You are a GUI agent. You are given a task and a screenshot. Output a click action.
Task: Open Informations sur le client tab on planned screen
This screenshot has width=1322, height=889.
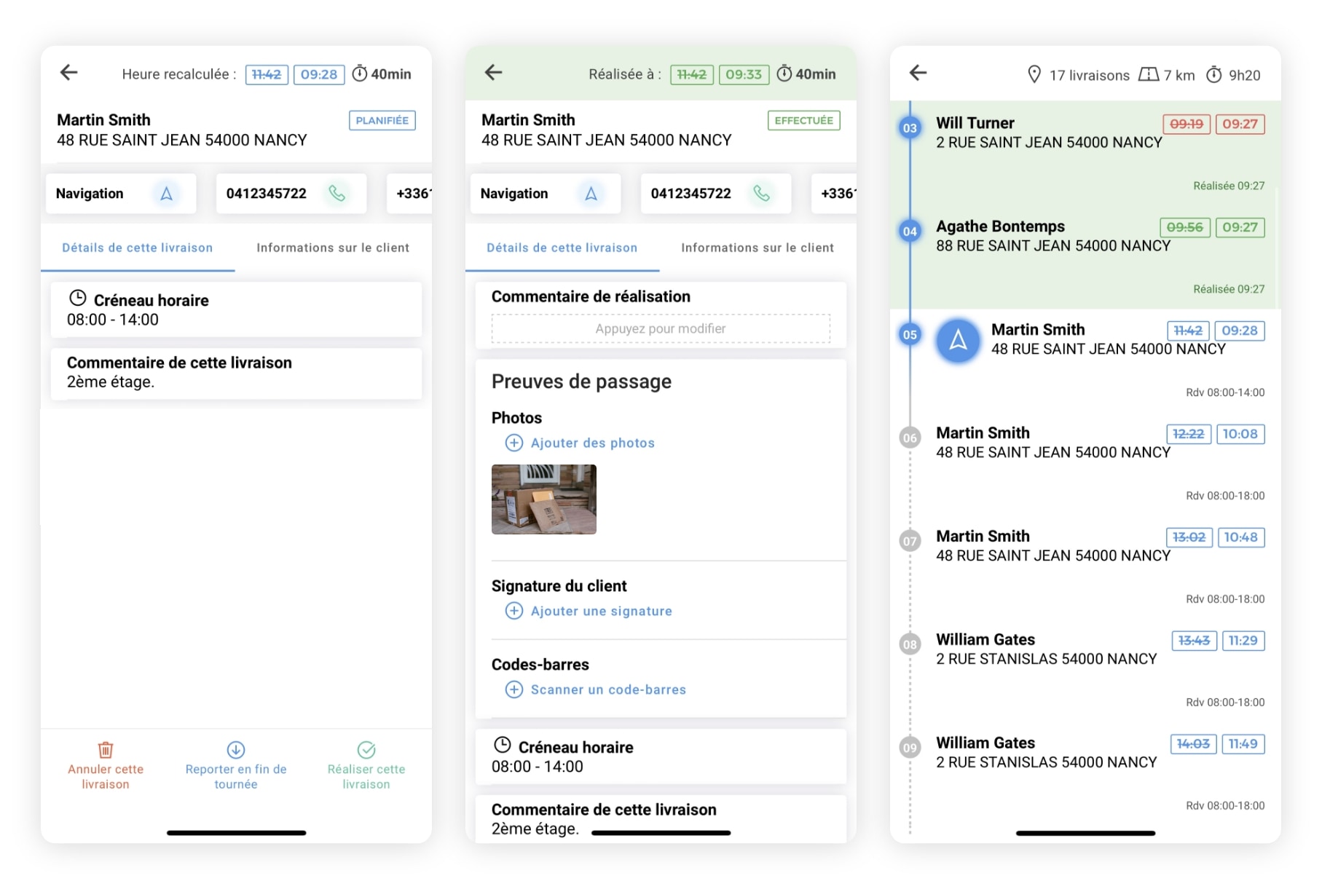pyautogui.click(x=333, y=248)
